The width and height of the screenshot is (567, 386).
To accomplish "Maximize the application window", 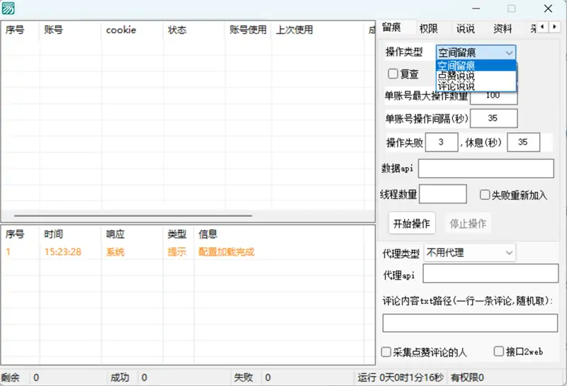I will point(511,8).
